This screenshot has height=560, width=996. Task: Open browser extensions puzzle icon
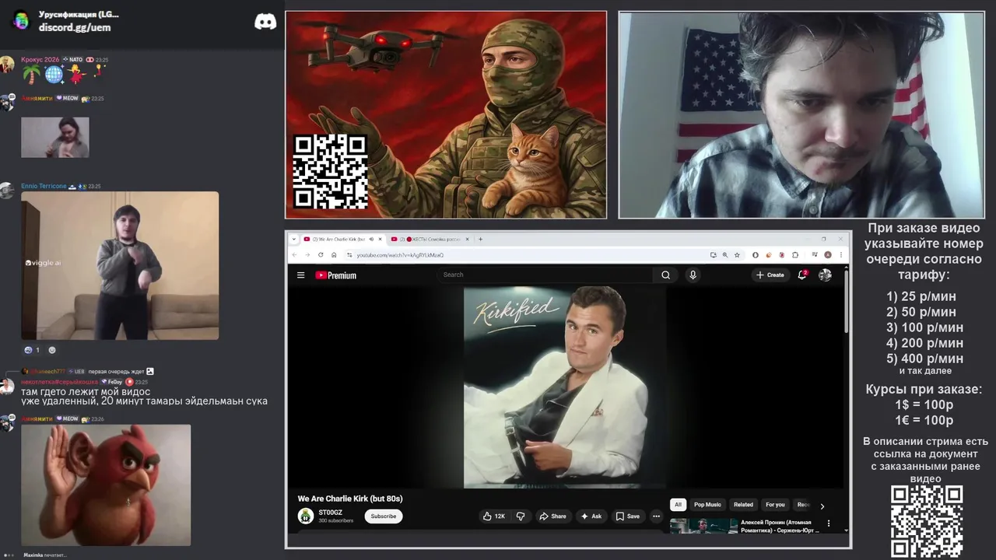[x=795, y=255]
